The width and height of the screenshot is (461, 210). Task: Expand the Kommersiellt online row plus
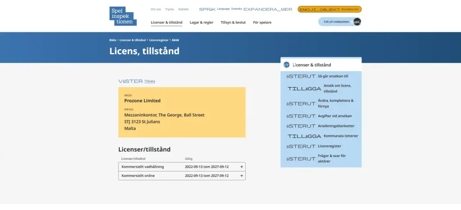tap(242, 176)
